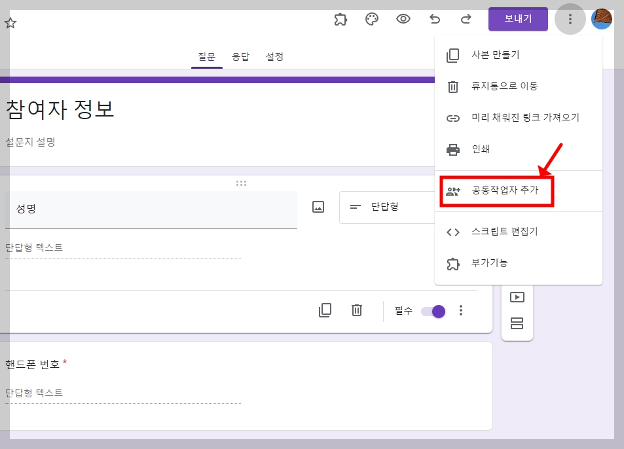624x449 pixels.
Task: Undo the last change
Action: click(x=434, y=19)
